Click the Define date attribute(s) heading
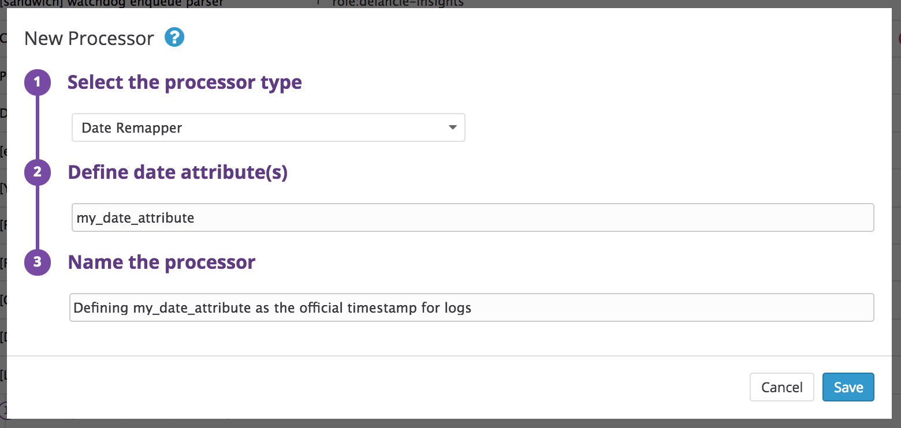 (178, 172)
